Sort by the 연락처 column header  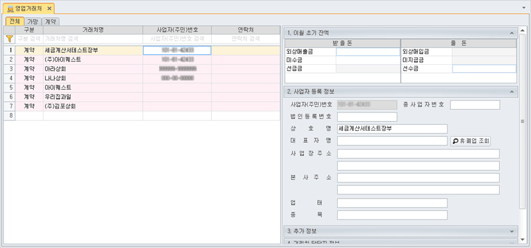[246, 30]
